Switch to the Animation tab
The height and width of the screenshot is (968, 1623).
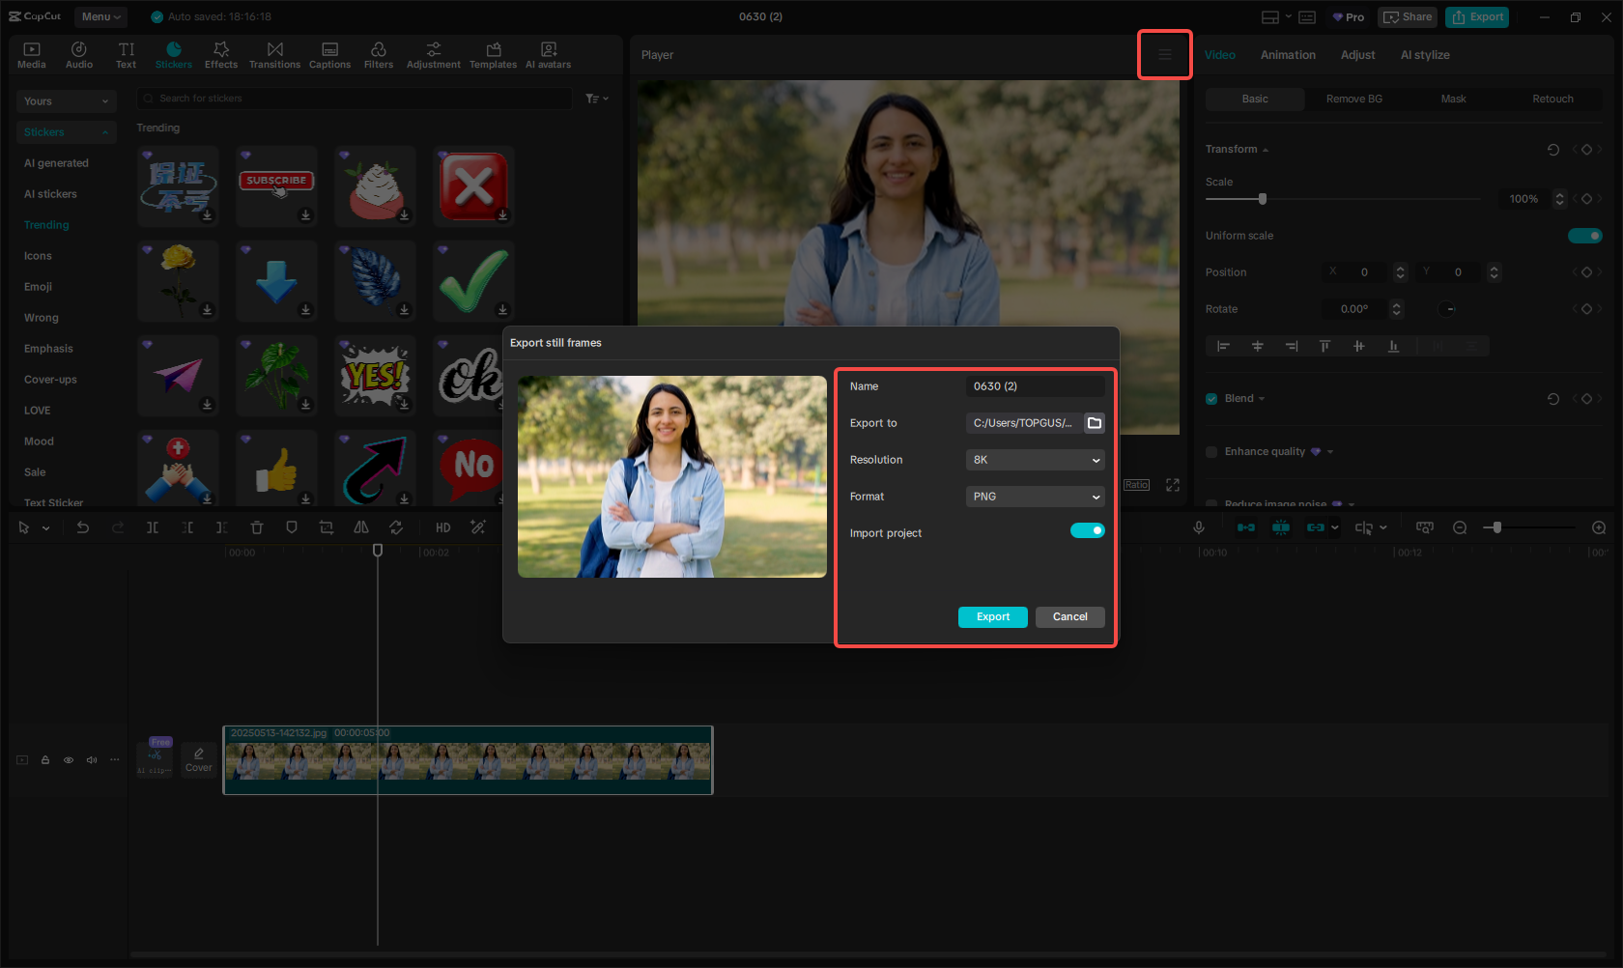(x=1288, y=55)
